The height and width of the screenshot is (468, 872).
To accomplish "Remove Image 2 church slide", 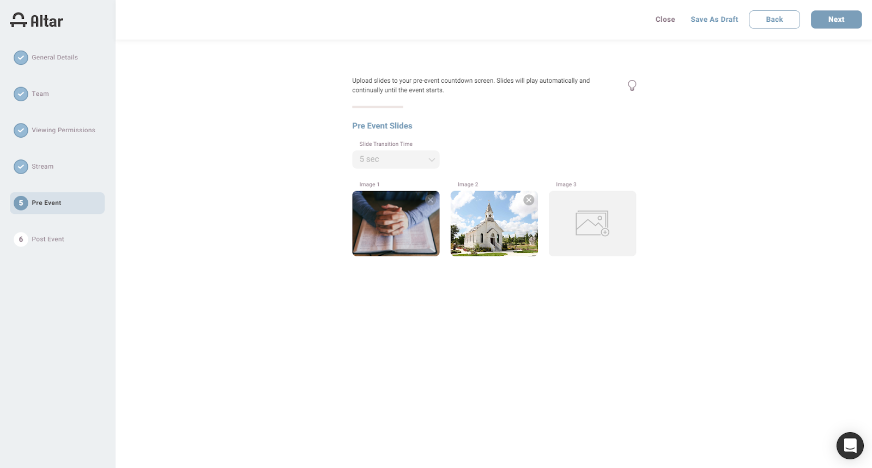I will coord(529,200).
